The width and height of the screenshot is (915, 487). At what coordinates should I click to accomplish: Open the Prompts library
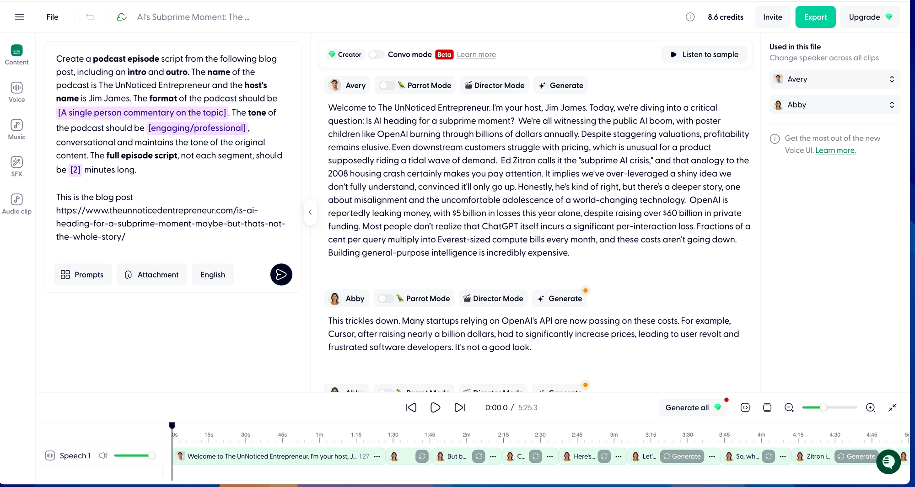click(x=83, y=274)
